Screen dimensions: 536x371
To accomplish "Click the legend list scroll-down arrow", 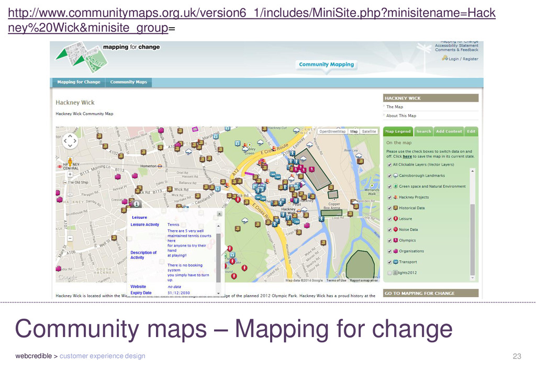I will (473, 278).
